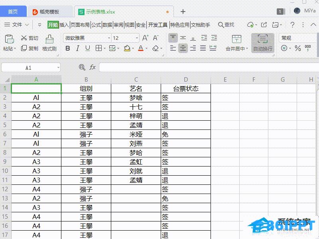Toggle left horizontal alignment
This screenshot has width=319, height=239.
coord(173,48)
